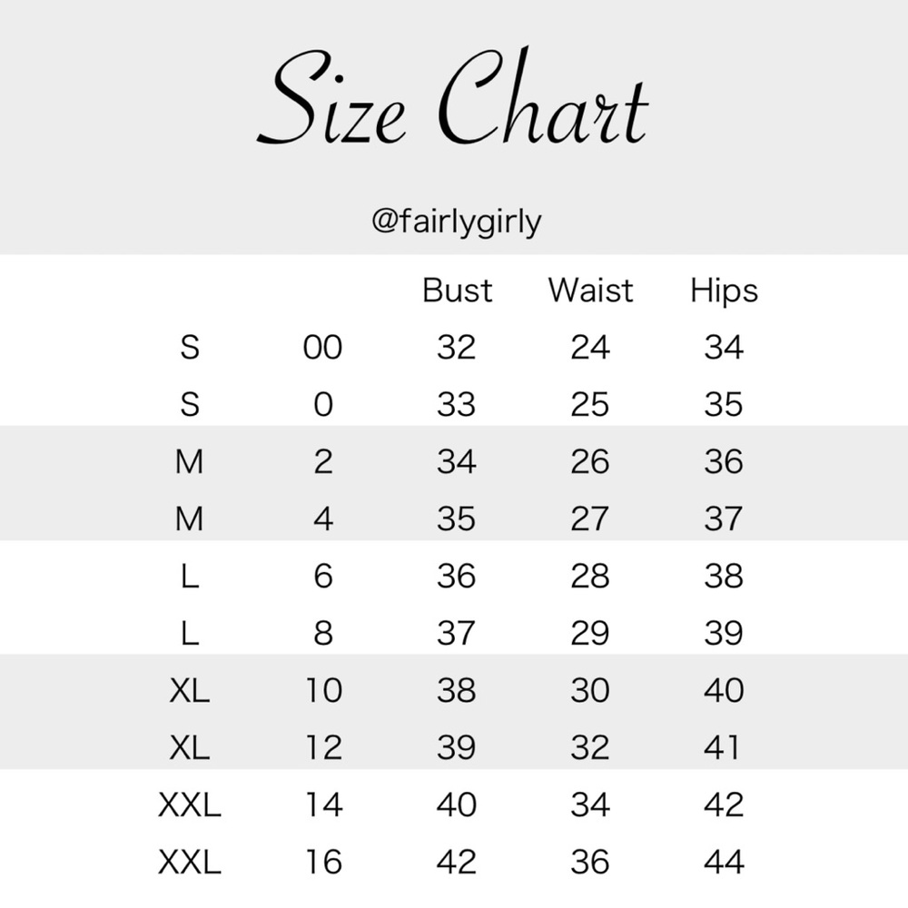Select the waist value for size 6
Viewport: 908px width, 908px height.
(590, 577)
